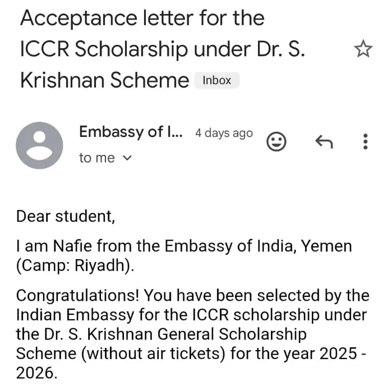Reply to the Embassy email
This screenshot has height=386, width=387.
324,142
